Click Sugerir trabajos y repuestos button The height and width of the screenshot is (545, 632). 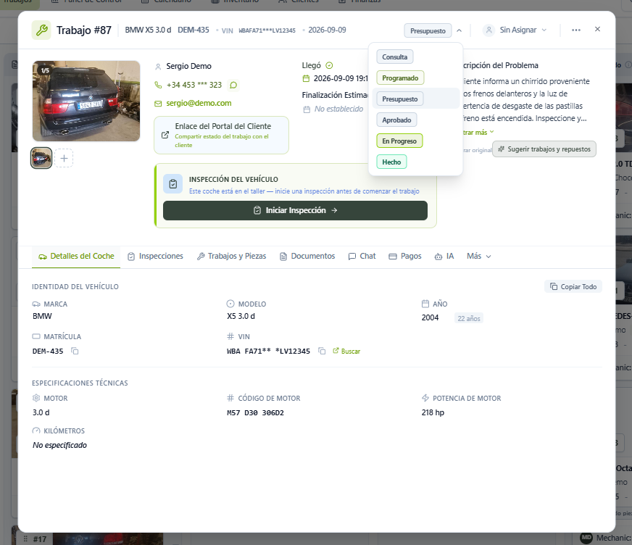coord(544,149)
